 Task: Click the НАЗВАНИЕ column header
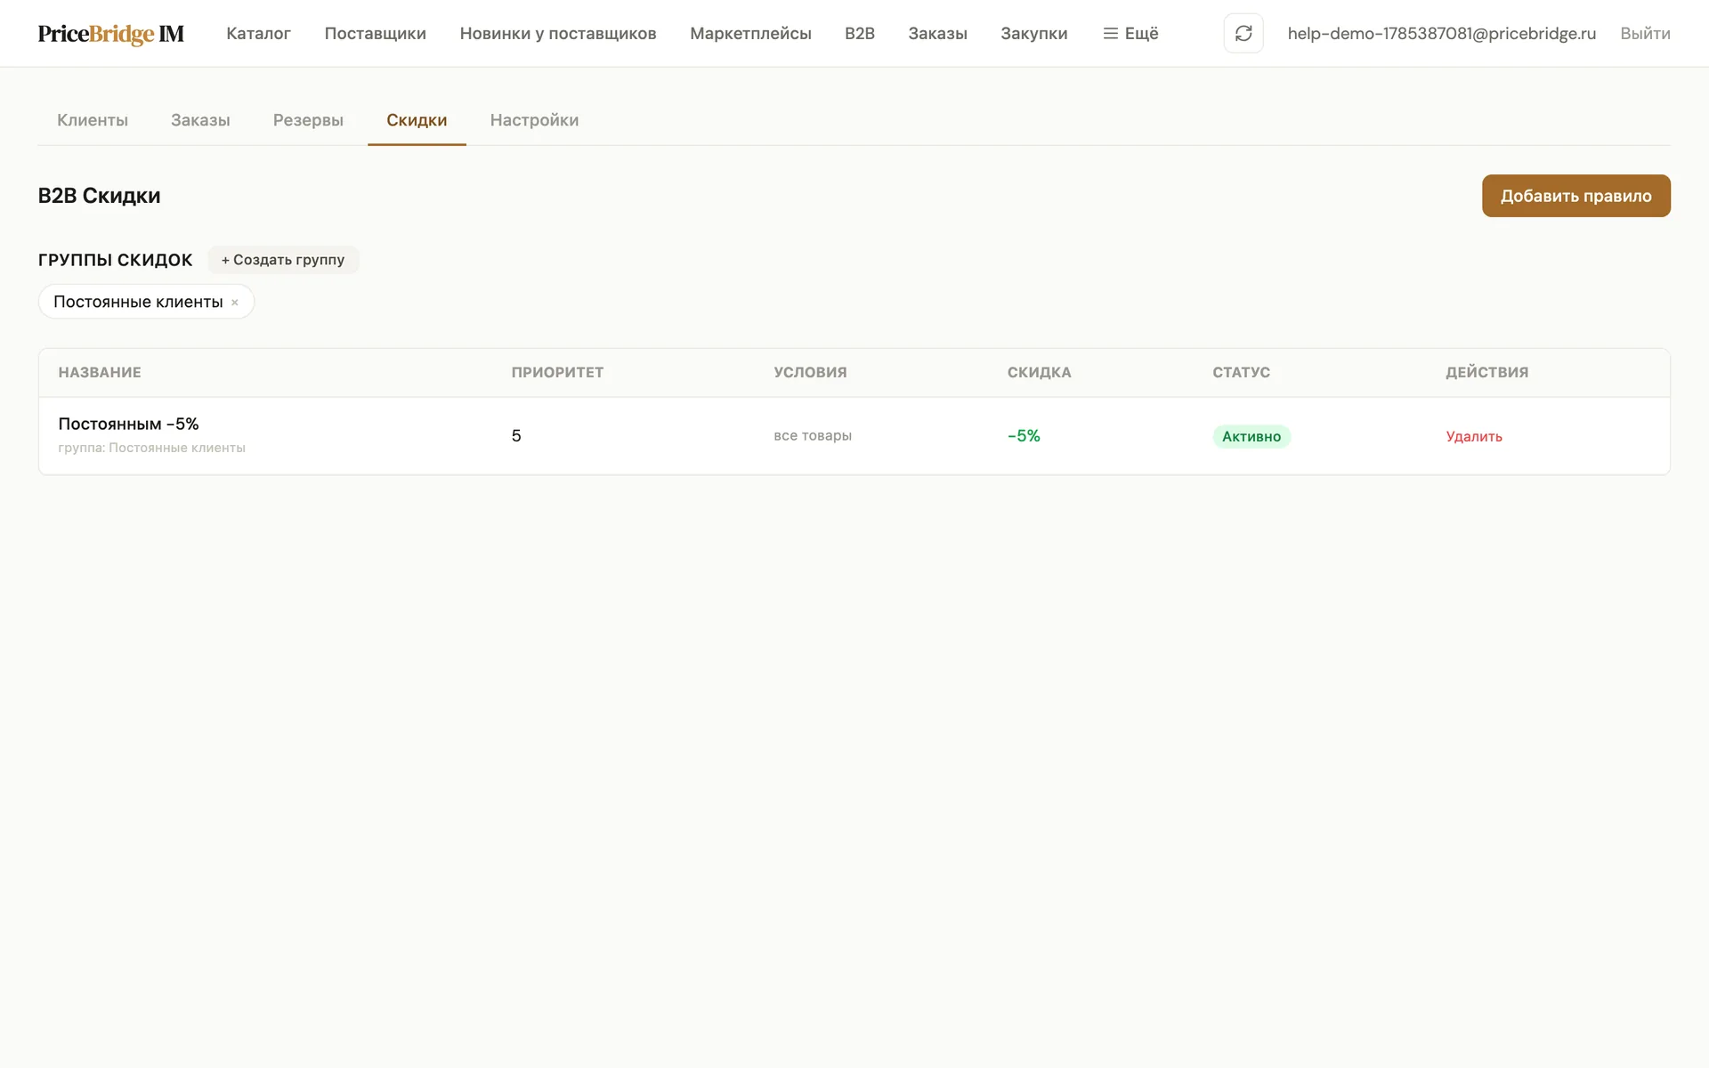[x=100, y=372]
